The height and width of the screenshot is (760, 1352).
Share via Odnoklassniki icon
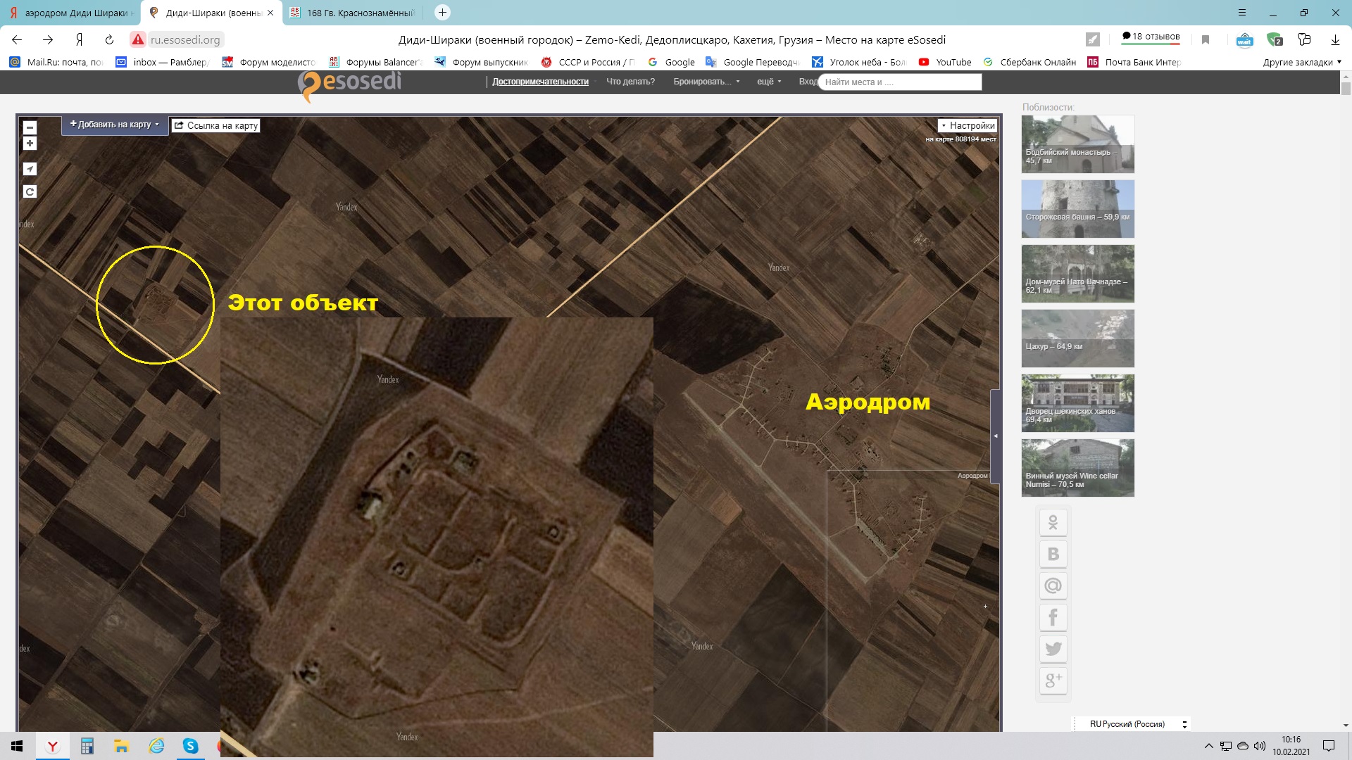coord(1053,523)
